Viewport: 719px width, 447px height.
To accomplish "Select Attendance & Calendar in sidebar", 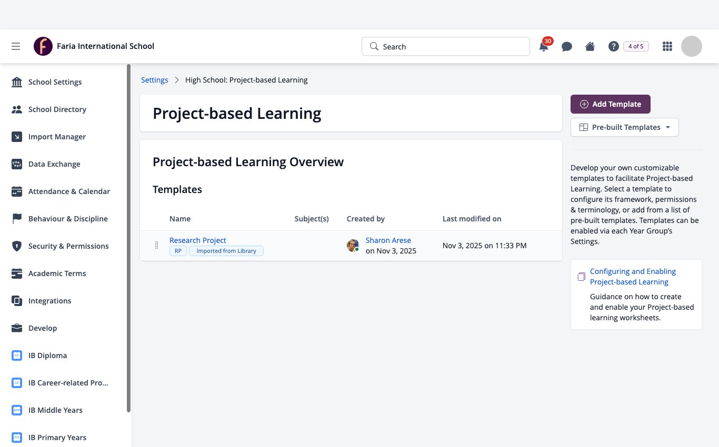I will (x=69, y=191).
